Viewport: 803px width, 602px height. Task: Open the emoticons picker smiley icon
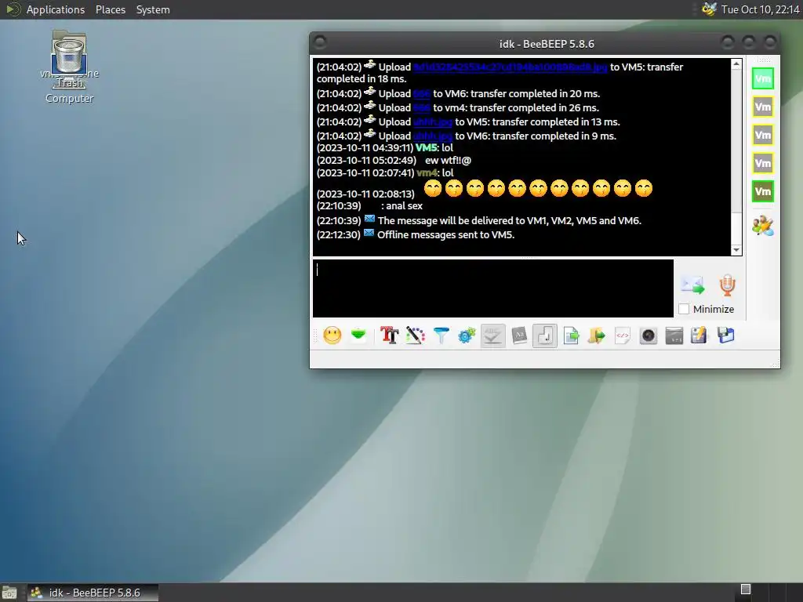(x=332, y=335)
